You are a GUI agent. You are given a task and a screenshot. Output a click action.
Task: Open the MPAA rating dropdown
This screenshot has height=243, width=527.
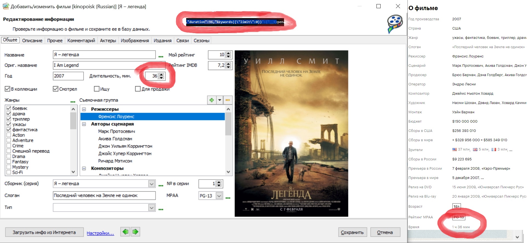[219, 196]
